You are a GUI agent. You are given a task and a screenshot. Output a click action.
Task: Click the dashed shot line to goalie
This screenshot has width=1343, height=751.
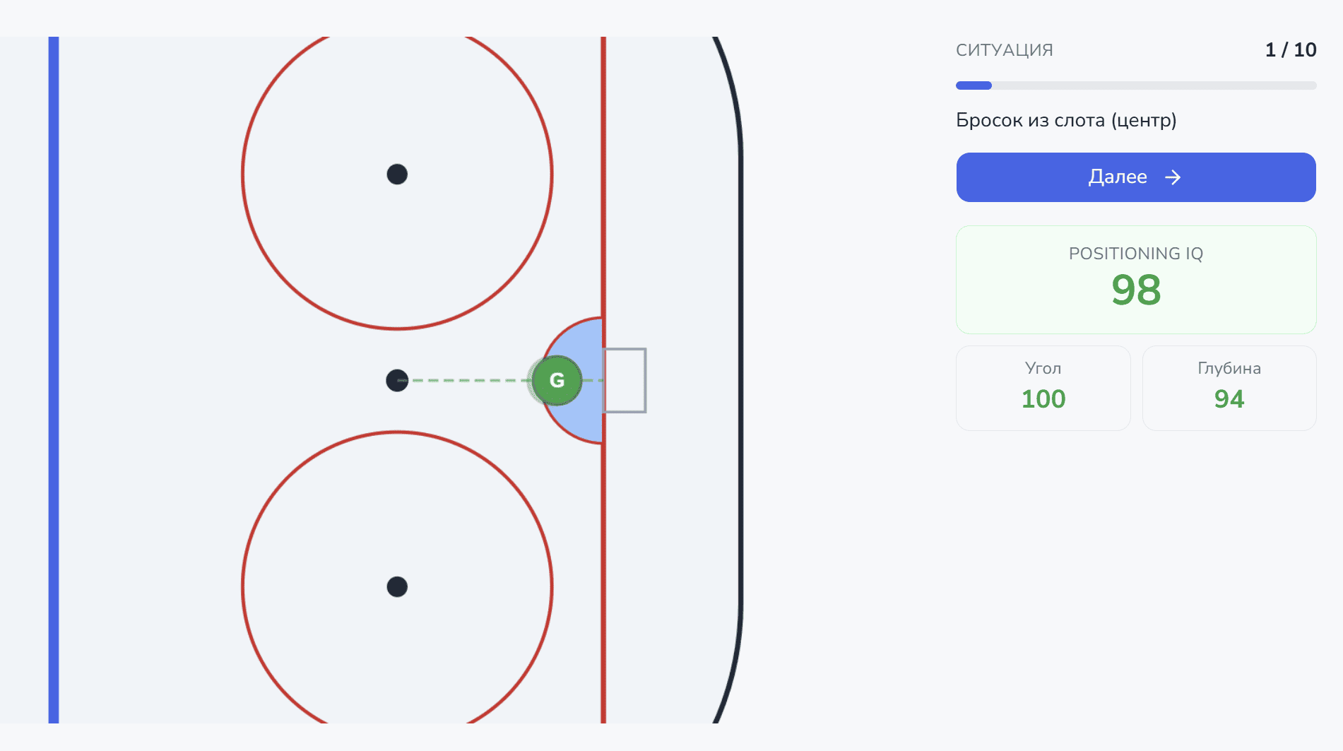click(470, 380)
